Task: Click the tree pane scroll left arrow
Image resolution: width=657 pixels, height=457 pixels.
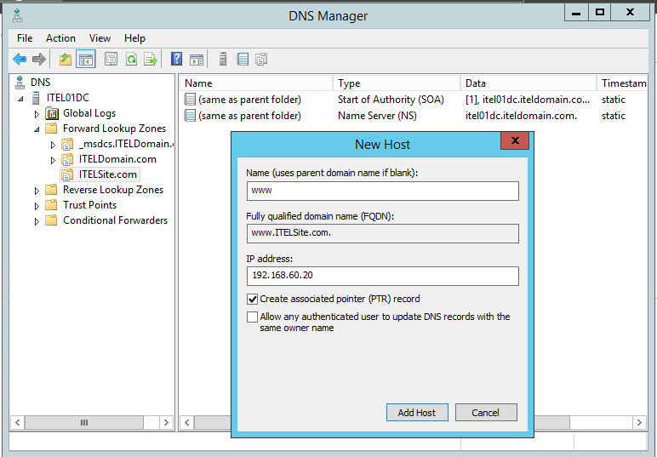Action: tap(18, 422)
